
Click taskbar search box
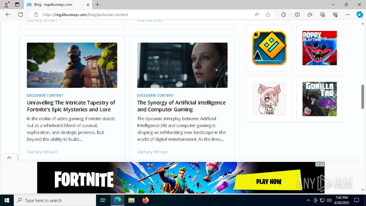tap(55, 200)
